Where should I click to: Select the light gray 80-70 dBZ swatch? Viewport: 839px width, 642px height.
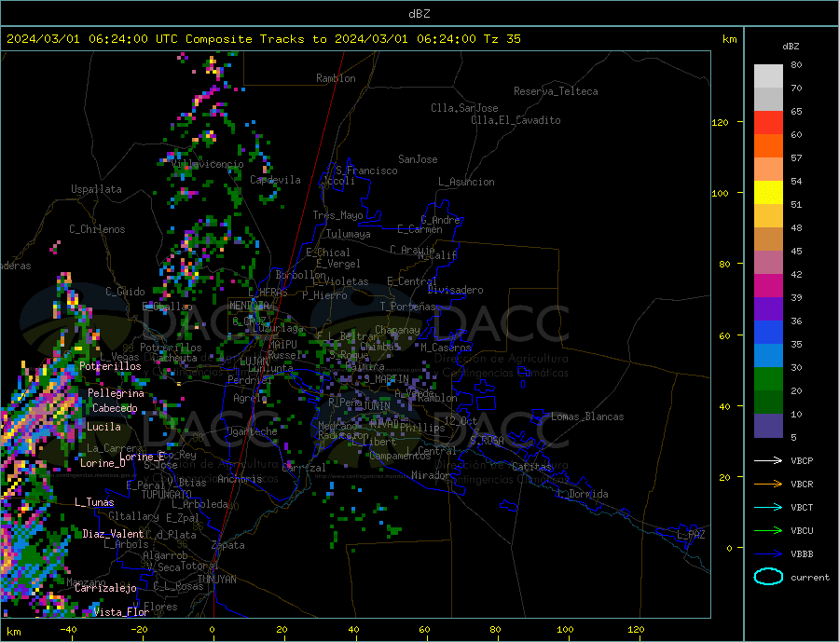coord(768,76)
